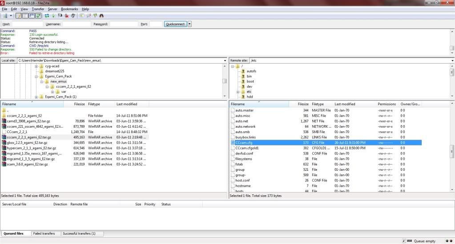
Task: Open the Transfer menu
Action: coord(38,9)
